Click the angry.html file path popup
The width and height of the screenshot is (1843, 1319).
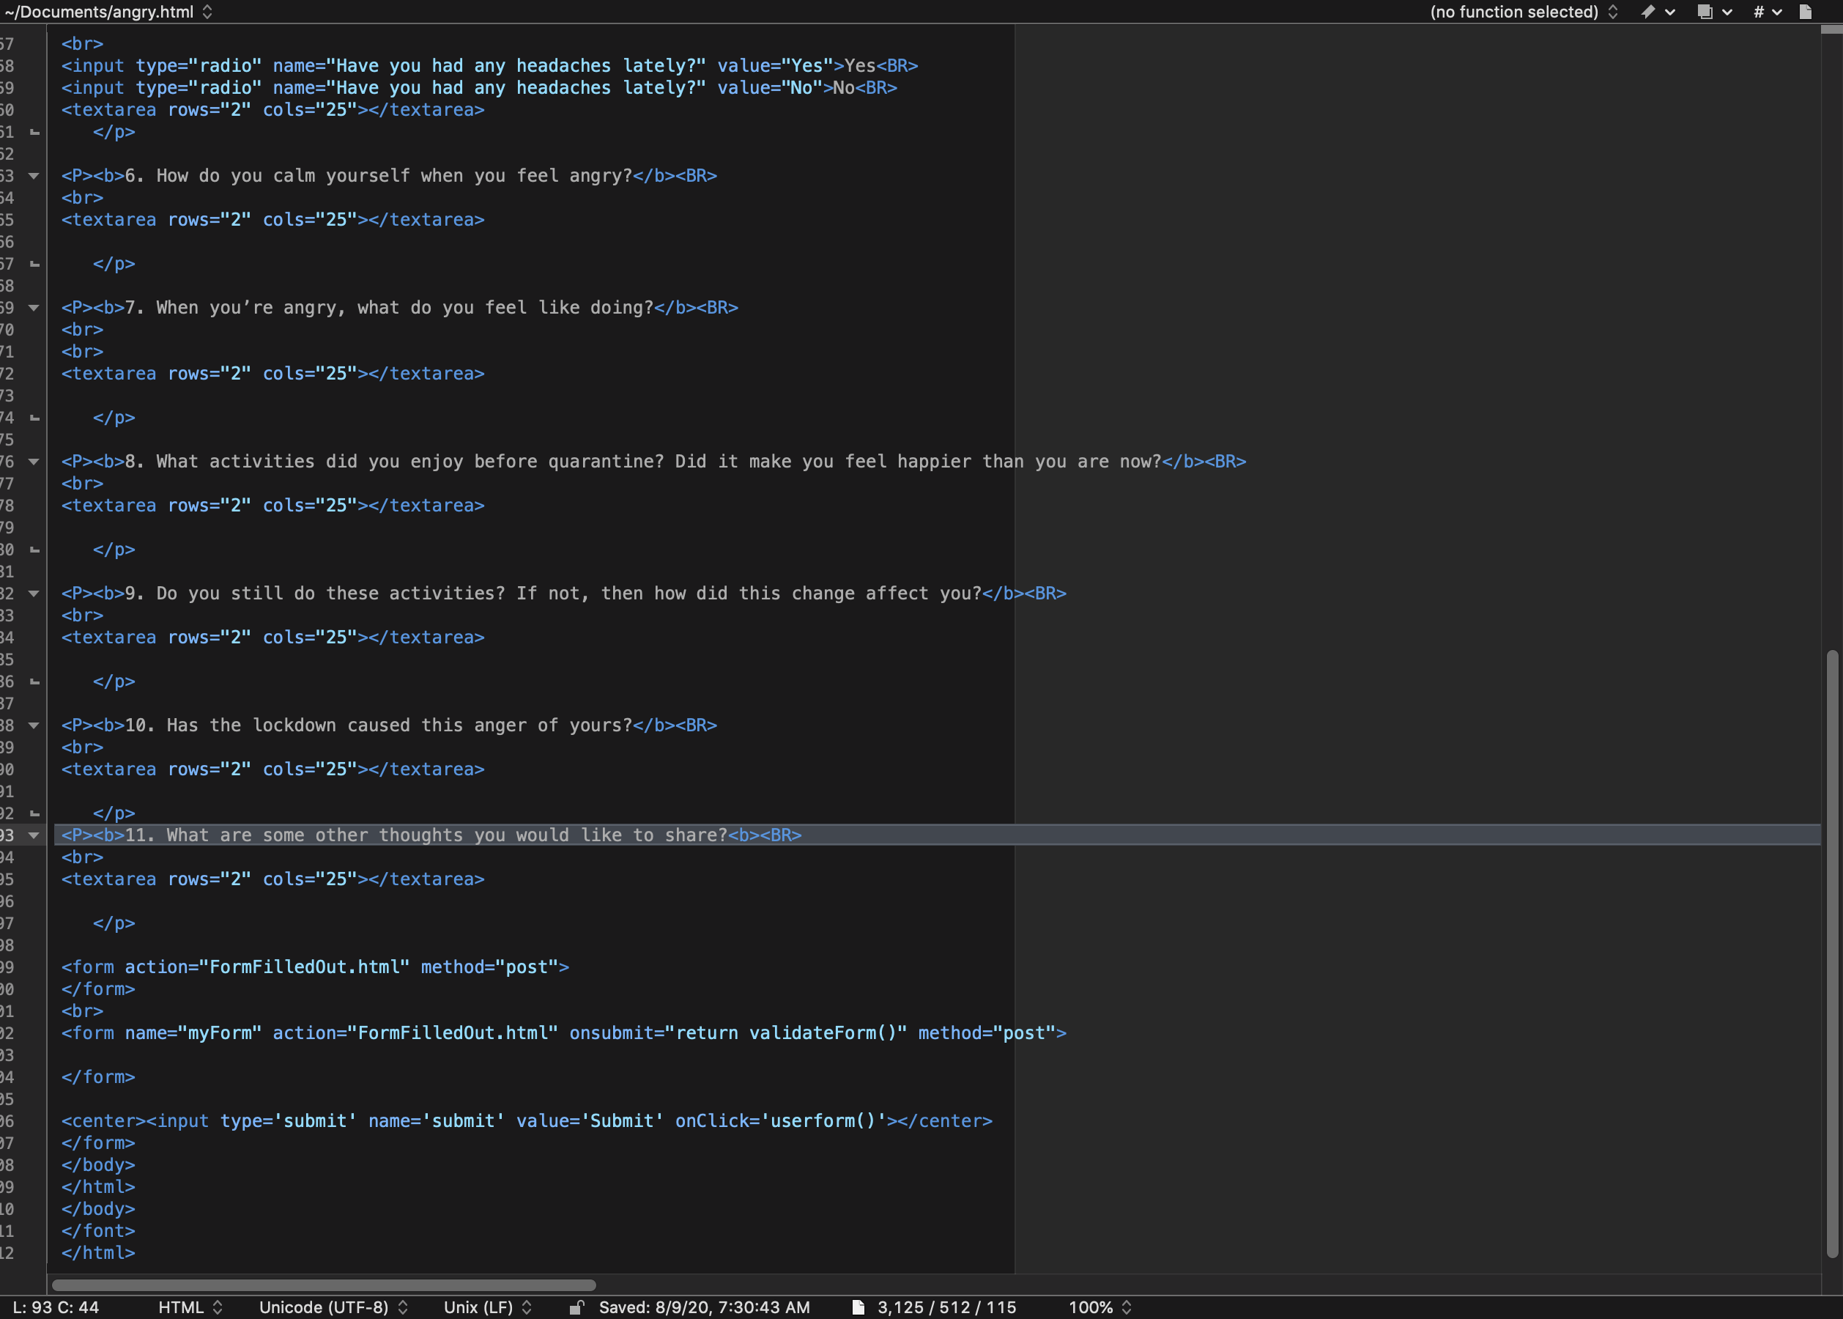[x=108, y=12]
